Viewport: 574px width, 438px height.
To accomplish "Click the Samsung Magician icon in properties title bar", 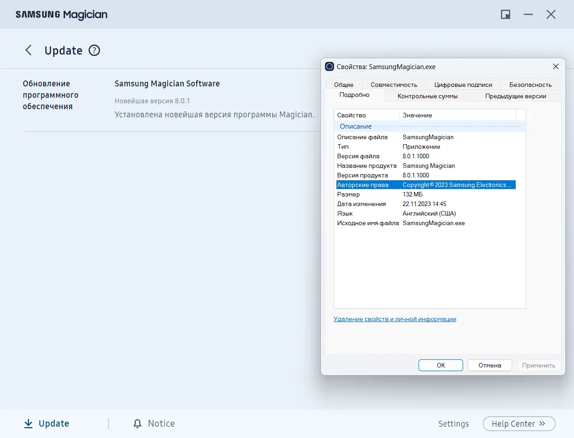I will tap(329, 66).
